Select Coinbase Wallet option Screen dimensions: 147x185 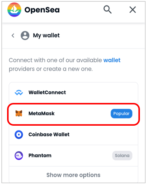(x=73, y=135)
